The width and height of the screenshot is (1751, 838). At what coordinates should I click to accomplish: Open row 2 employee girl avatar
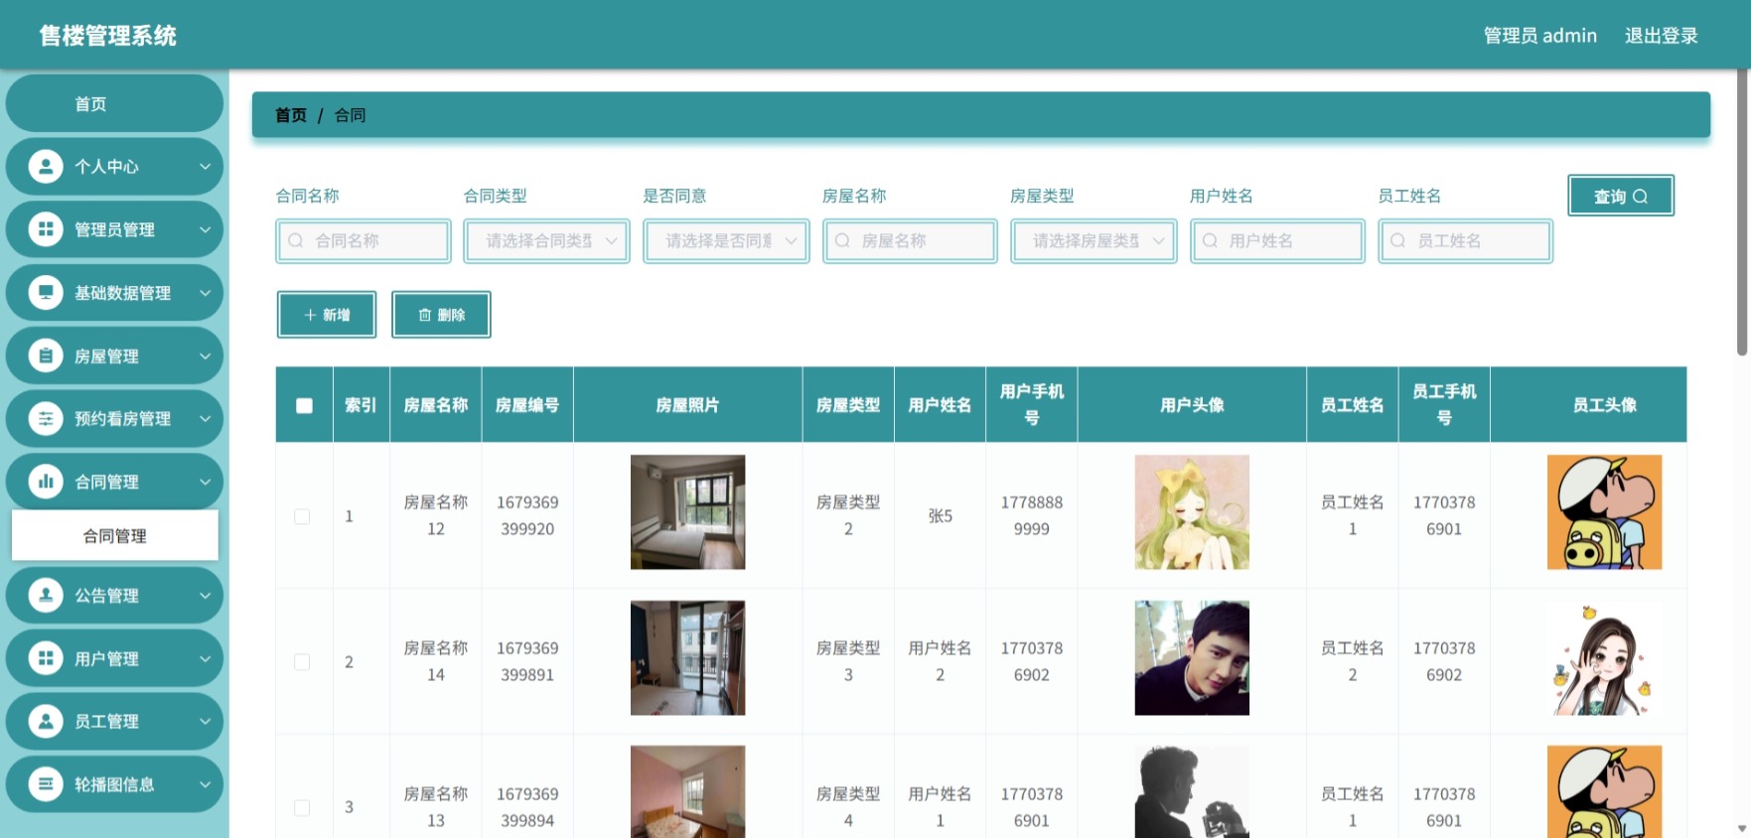1604,657
